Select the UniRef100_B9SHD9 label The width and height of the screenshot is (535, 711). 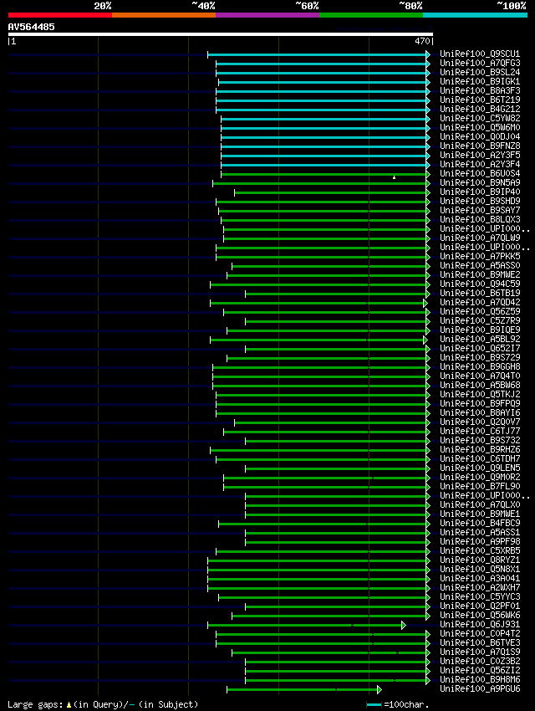pyautogui.click(x=480, y=201)
